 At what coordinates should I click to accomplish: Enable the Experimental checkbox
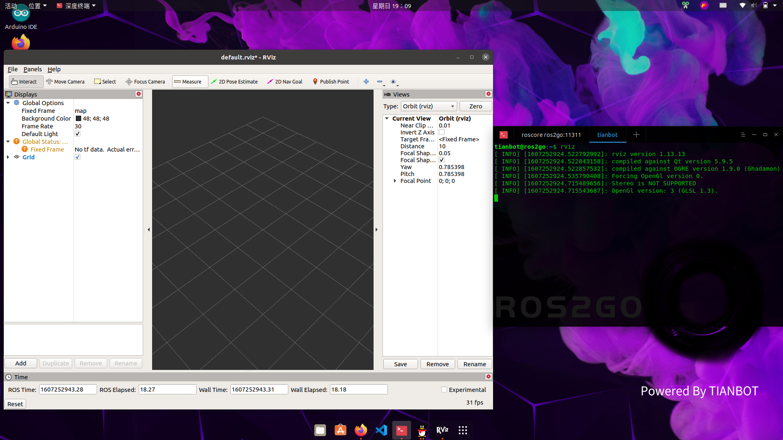pyautogui.click(x=444, y=390)
